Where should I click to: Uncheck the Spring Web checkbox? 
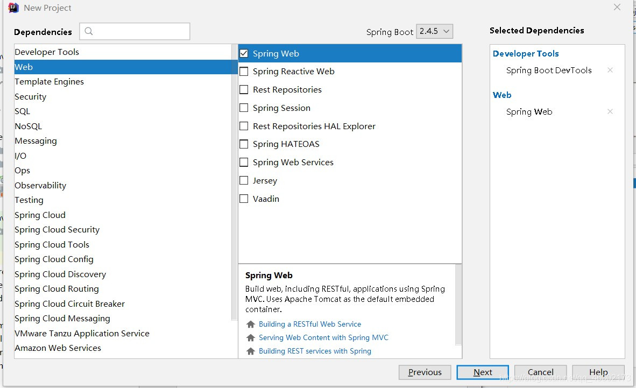pos(244,53)
